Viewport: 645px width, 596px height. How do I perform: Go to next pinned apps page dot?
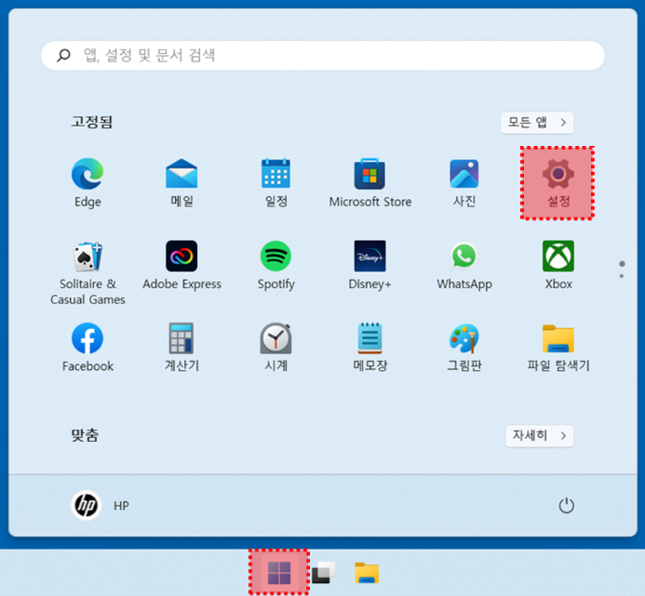click(622, 276)
